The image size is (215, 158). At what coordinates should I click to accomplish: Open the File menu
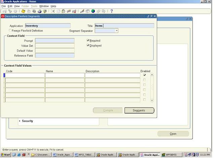[x=4, y=6]
